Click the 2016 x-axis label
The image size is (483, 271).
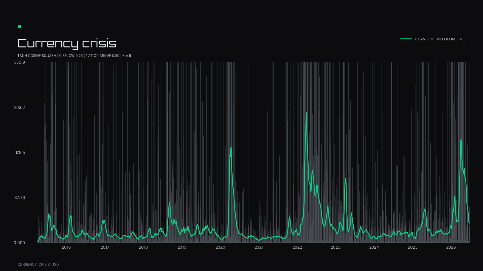[66, 247]
